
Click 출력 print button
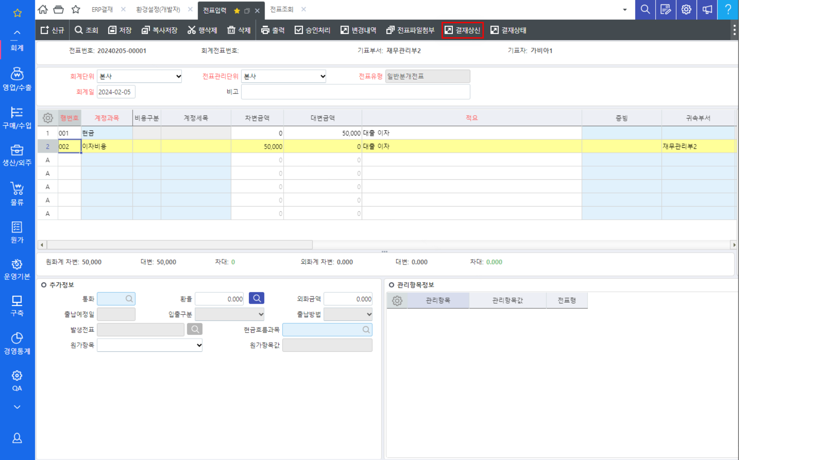pos(273,30)
